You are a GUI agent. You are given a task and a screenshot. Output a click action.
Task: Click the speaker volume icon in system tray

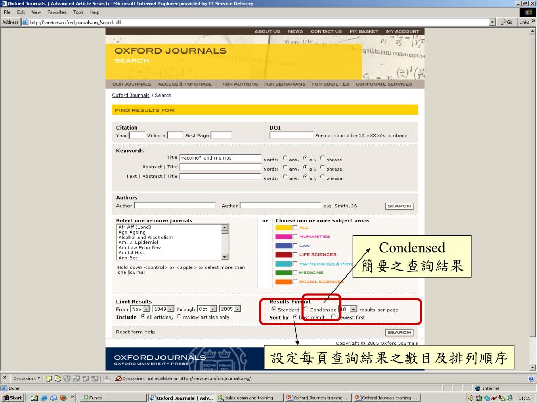(470, 398)
